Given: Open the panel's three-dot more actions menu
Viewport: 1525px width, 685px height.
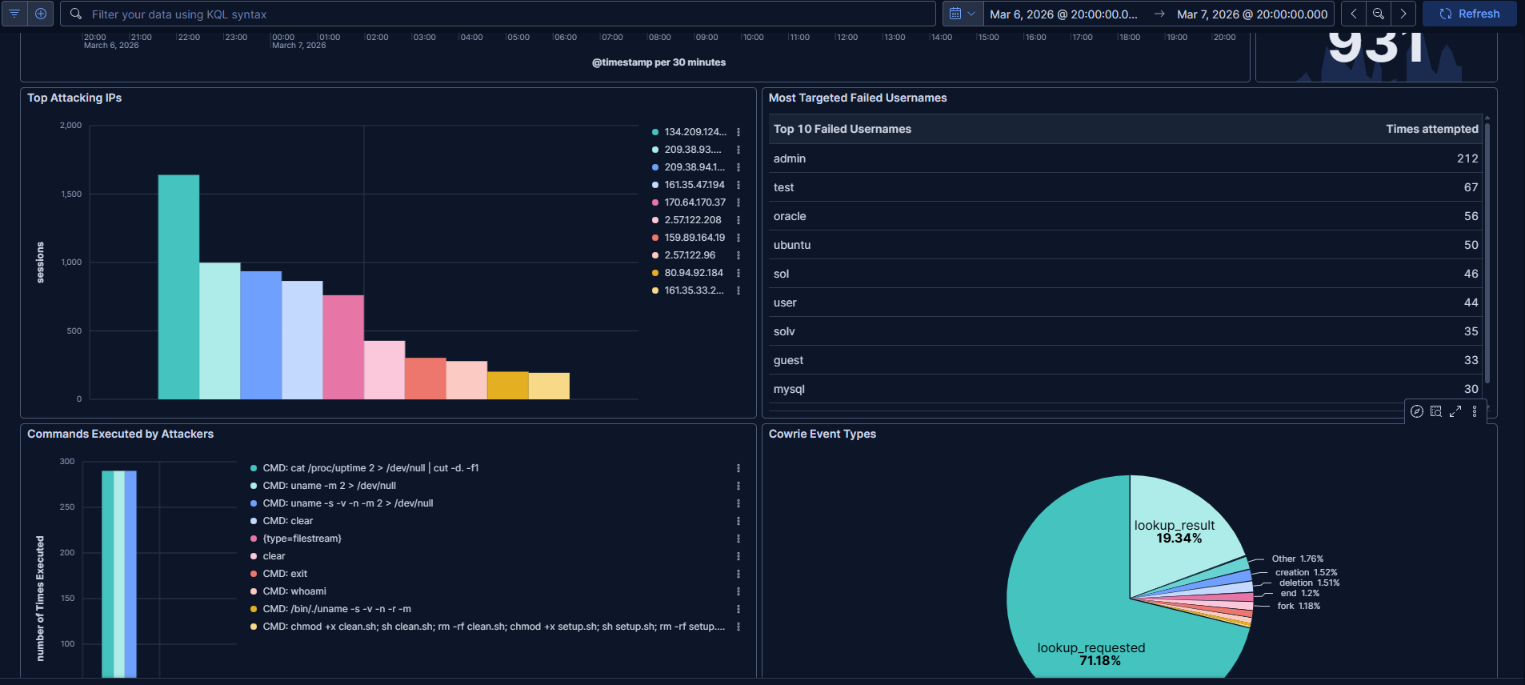Looking at the screenshot, I should tap(1475, 411).
